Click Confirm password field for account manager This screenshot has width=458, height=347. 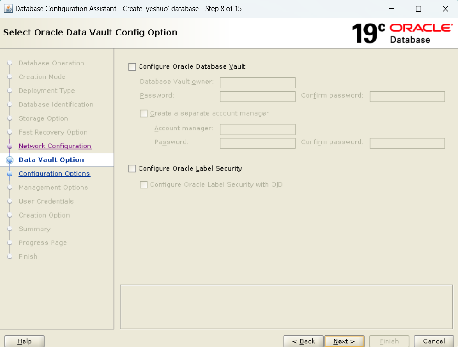coord(407,143)
